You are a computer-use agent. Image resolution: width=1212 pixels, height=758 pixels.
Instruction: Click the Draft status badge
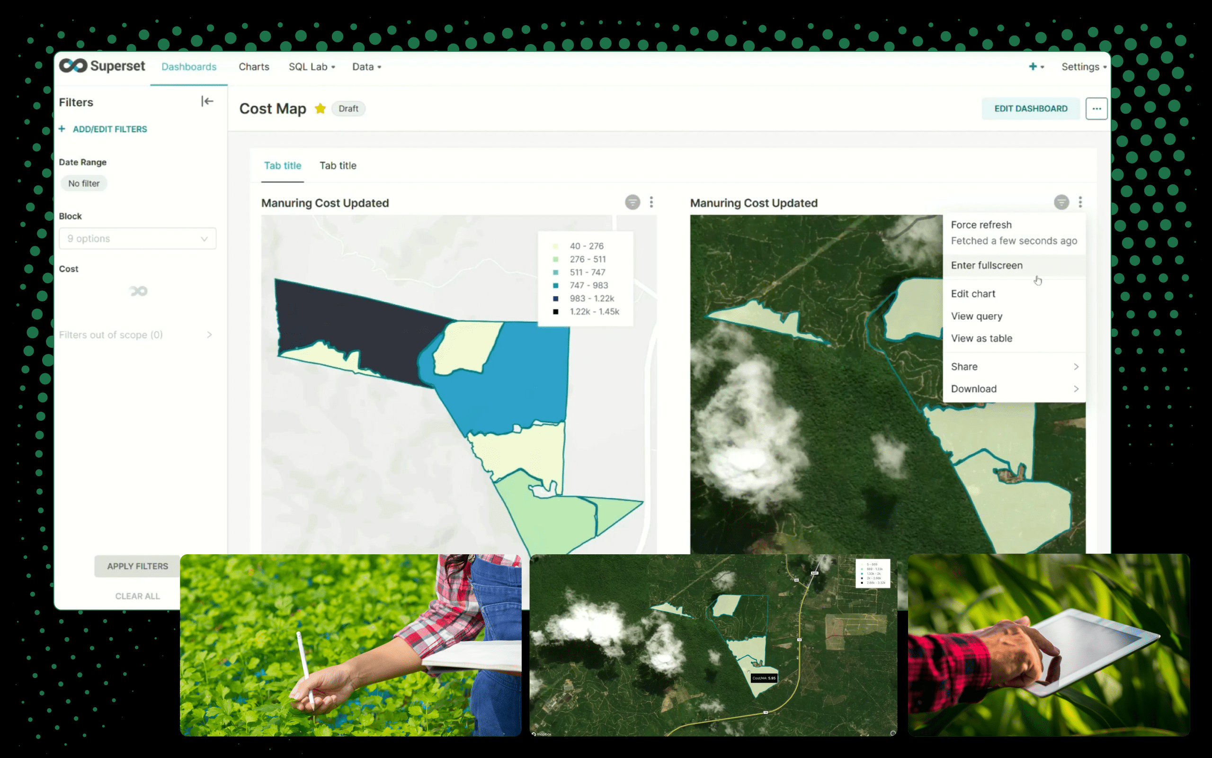348,109
